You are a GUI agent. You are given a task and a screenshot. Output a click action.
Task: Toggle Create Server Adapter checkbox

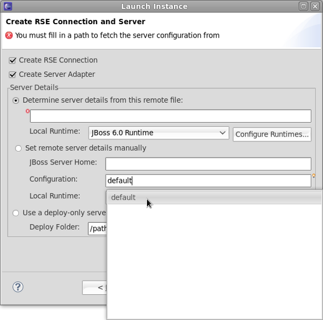[x=12, y=75]
